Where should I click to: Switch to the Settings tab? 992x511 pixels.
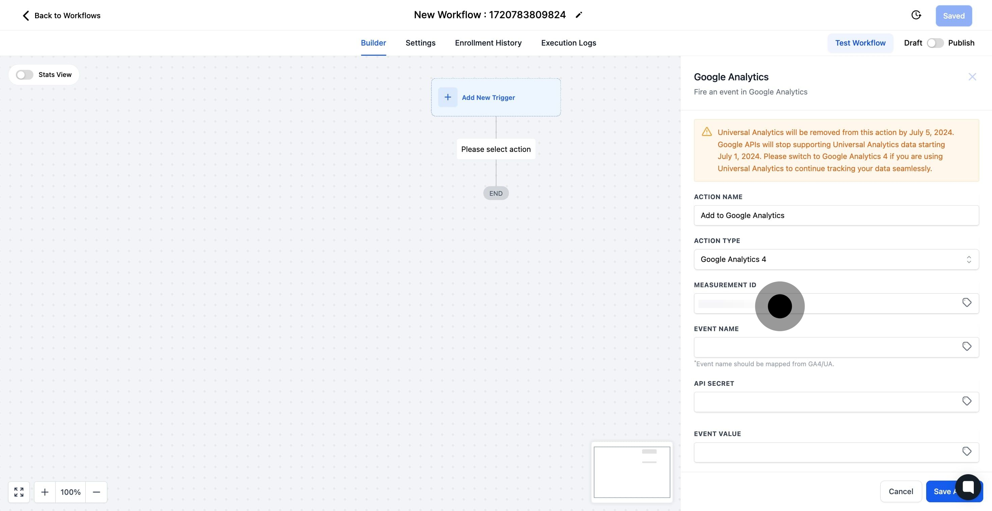(x=420, y=43)
